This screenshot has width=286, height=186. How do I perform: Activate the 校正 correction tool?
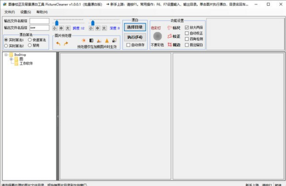[174, 36]
